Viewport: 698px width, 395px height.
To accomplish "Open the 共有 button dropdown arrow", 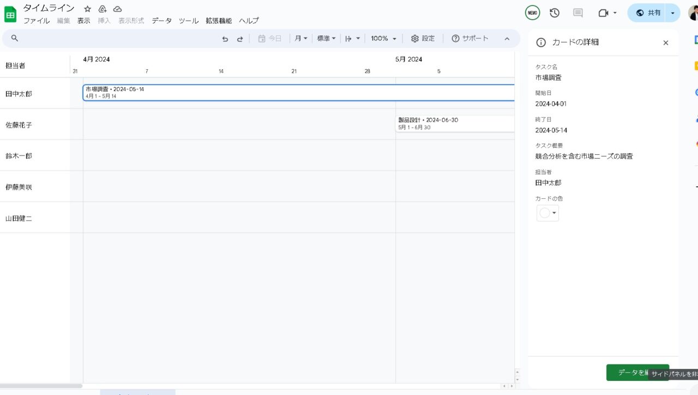I will click(x=672, y=13).
